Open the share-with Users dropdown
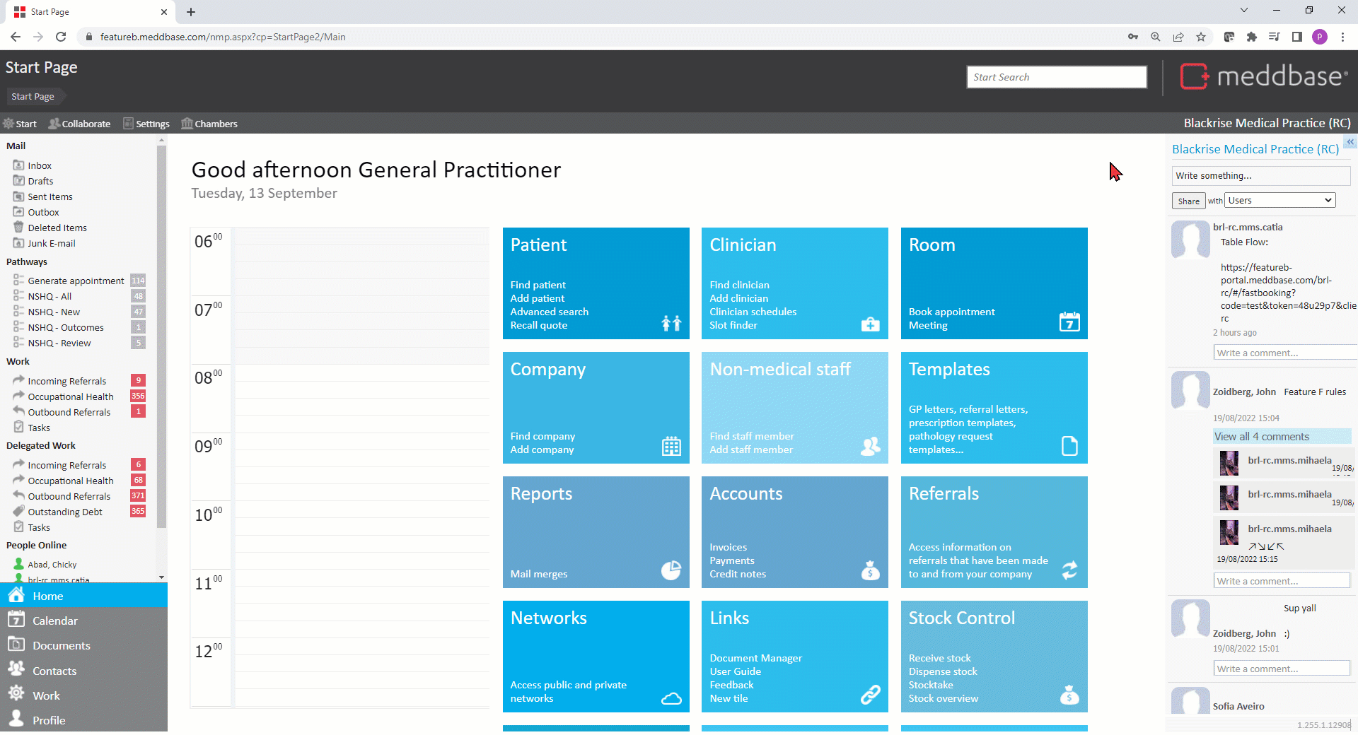The width and height of the screenshot is (1358, 735). [1279, 201]
